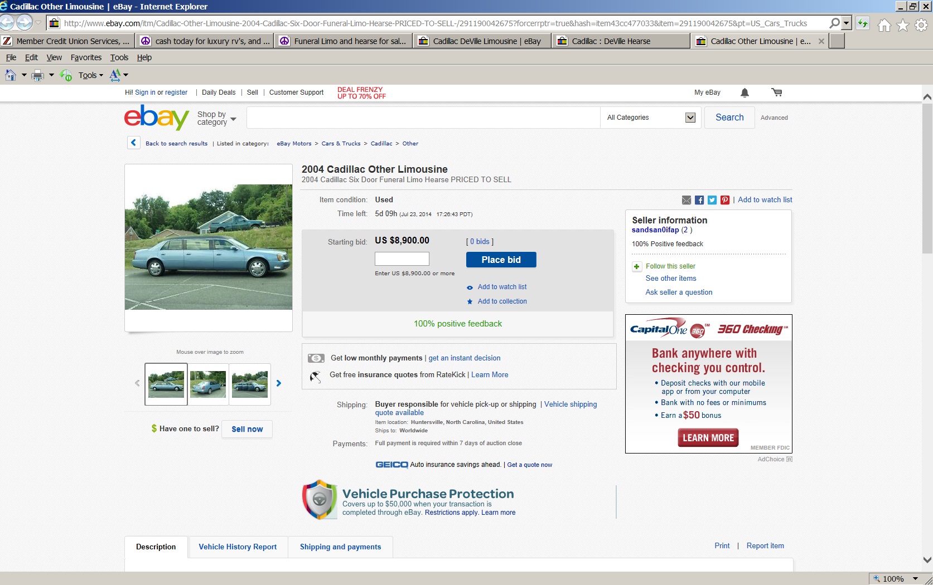Click Add to collection link
This screenshot has height=585, width=933.
(x=502, y=301)
